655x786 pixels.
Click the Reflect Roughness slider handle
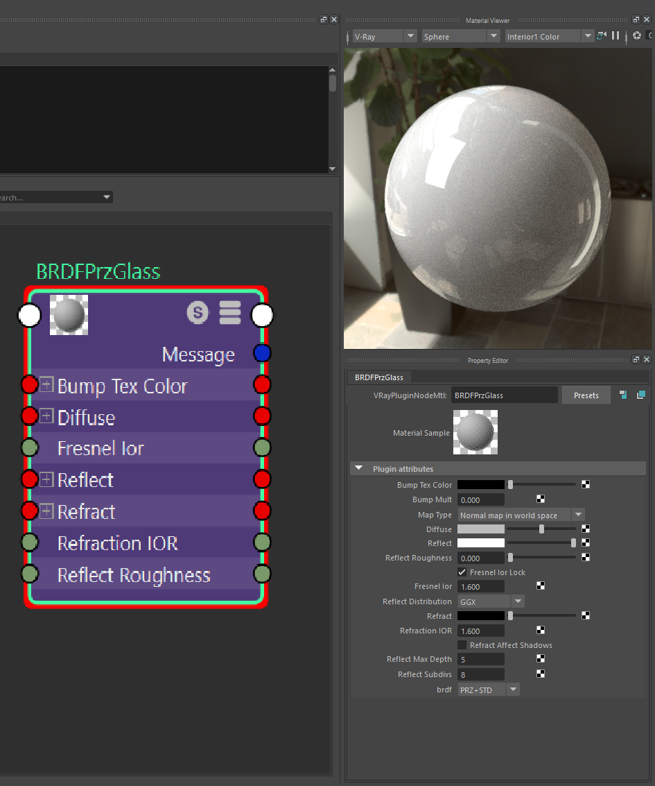point(510,558)
